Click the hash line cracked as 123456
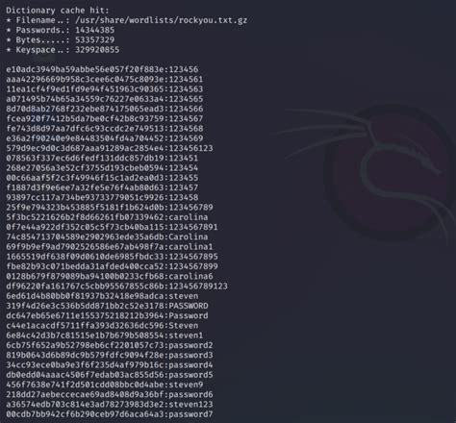 [x=102, y=69]
